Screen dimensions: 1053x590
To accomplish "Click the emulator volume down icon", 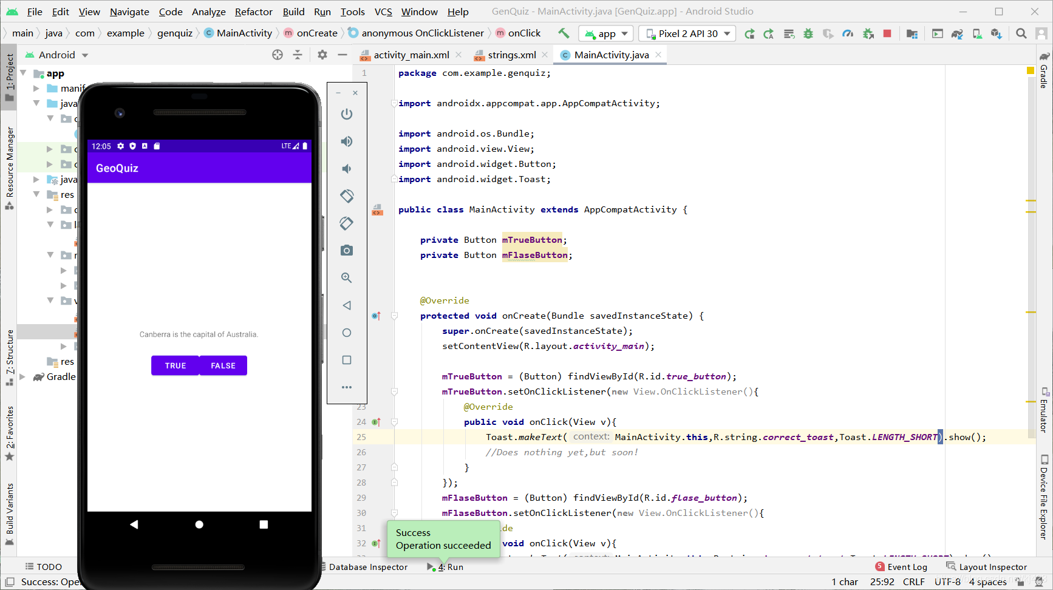I will [347, 169].
